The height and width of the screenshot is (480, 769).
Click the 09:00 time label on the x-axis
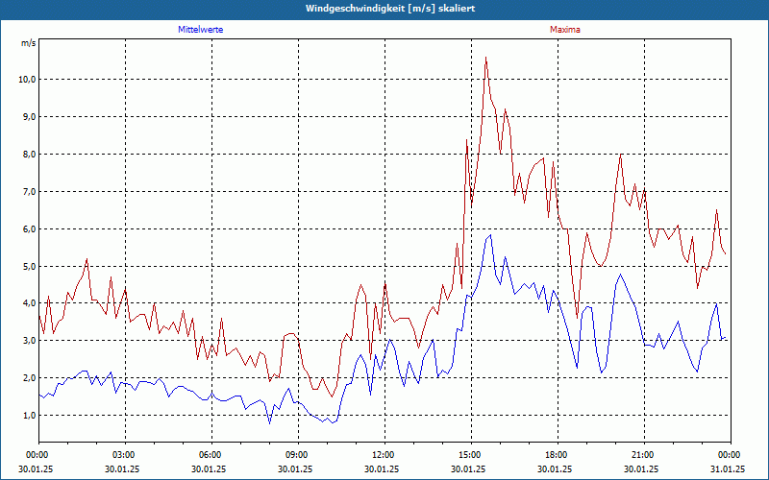pos(298,455)
